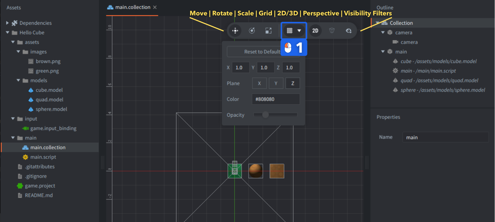Viewport: 495px width, 222px height.
Task: Expand the Dependencies tree node
Action: (8, 23)
